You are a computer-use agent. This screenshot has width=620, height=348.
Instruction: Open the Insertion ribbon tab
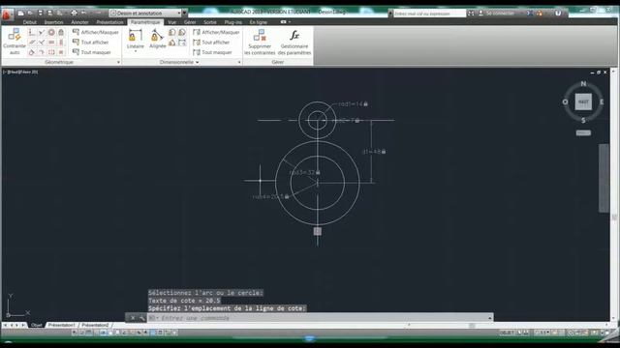(54, 22)
